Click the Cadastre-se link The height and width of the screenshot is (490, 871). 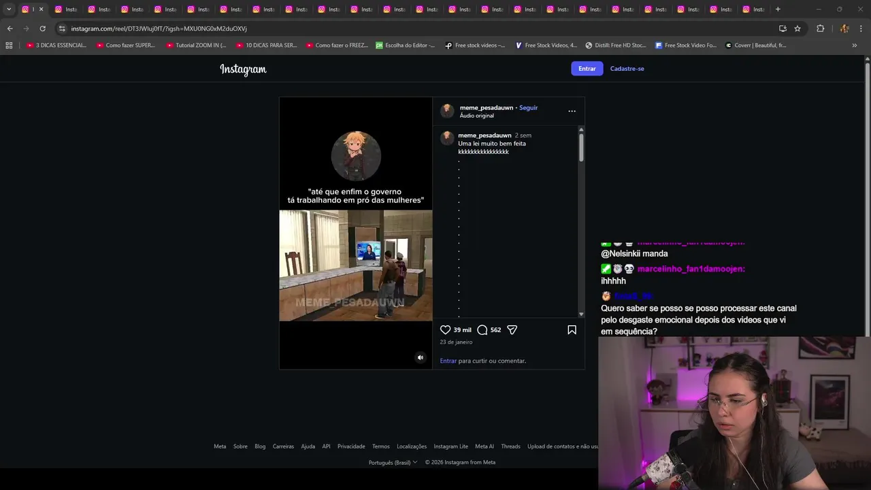(x=627, y=69)
